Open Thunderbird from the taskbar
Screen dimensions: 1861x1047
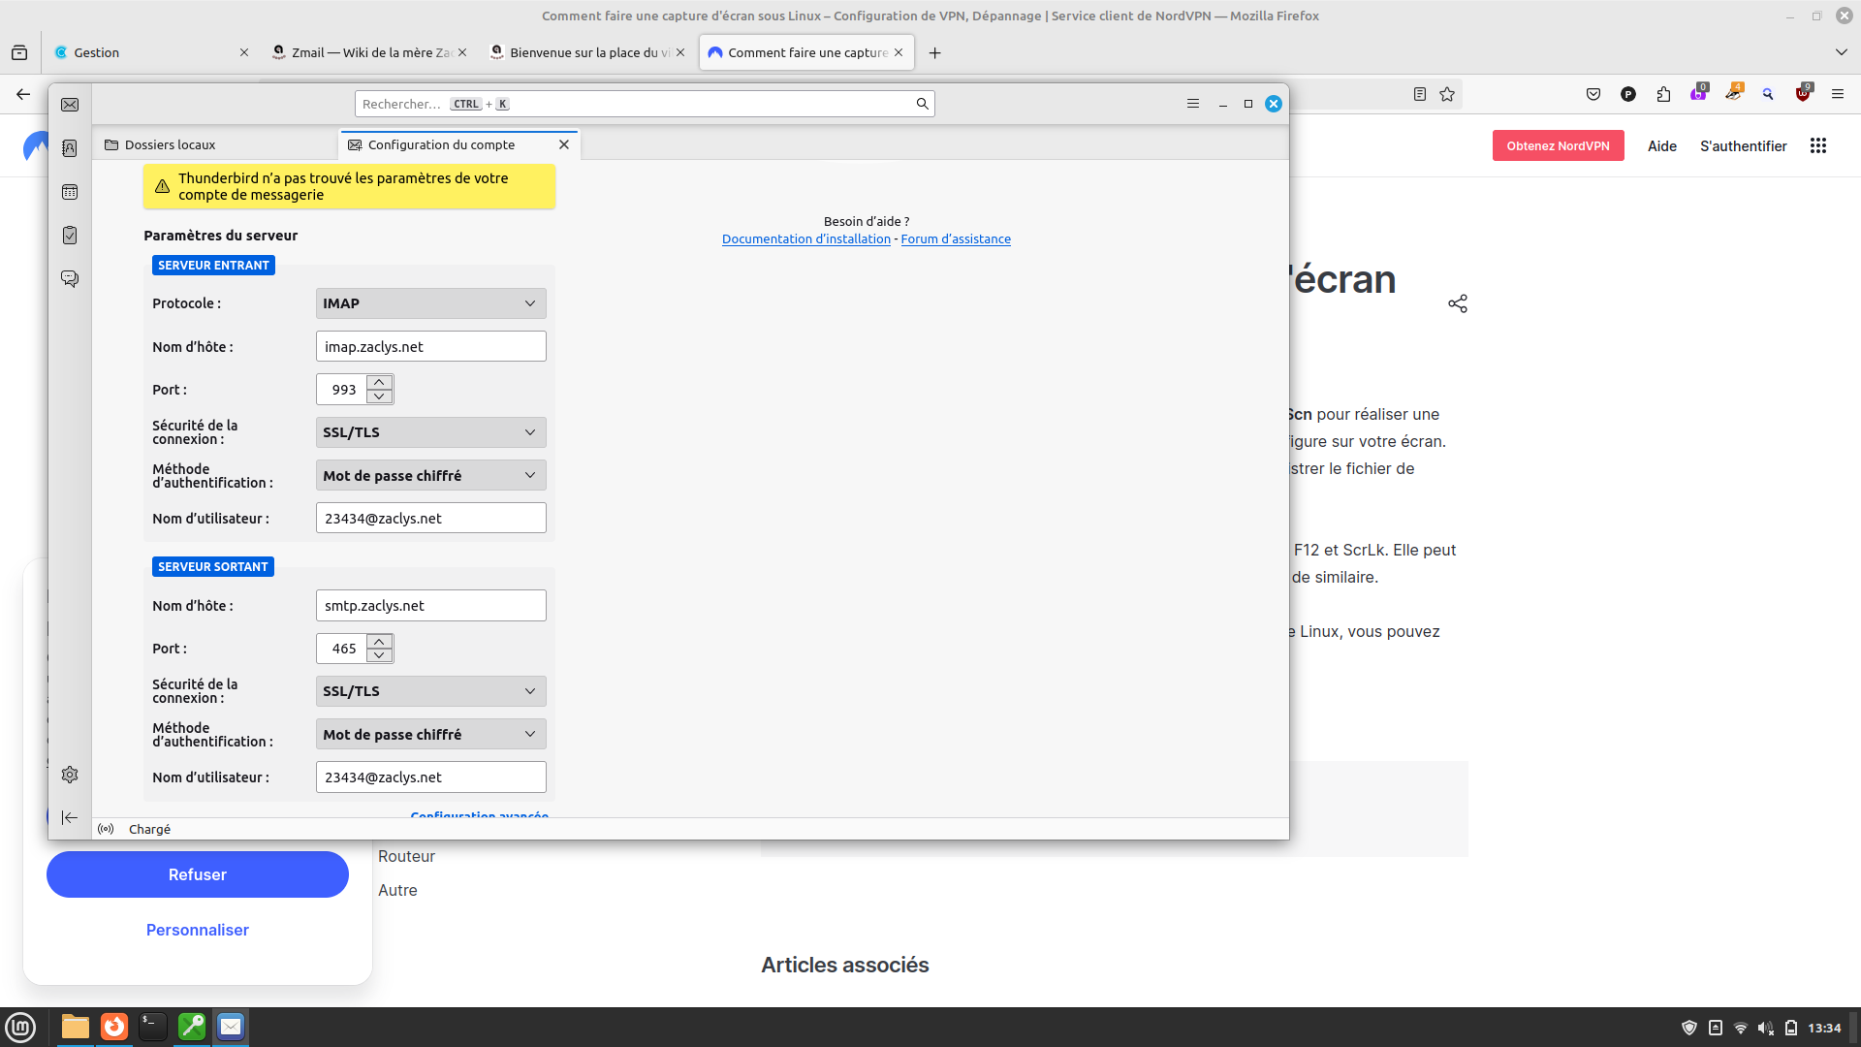click(x=231, y=1027)
